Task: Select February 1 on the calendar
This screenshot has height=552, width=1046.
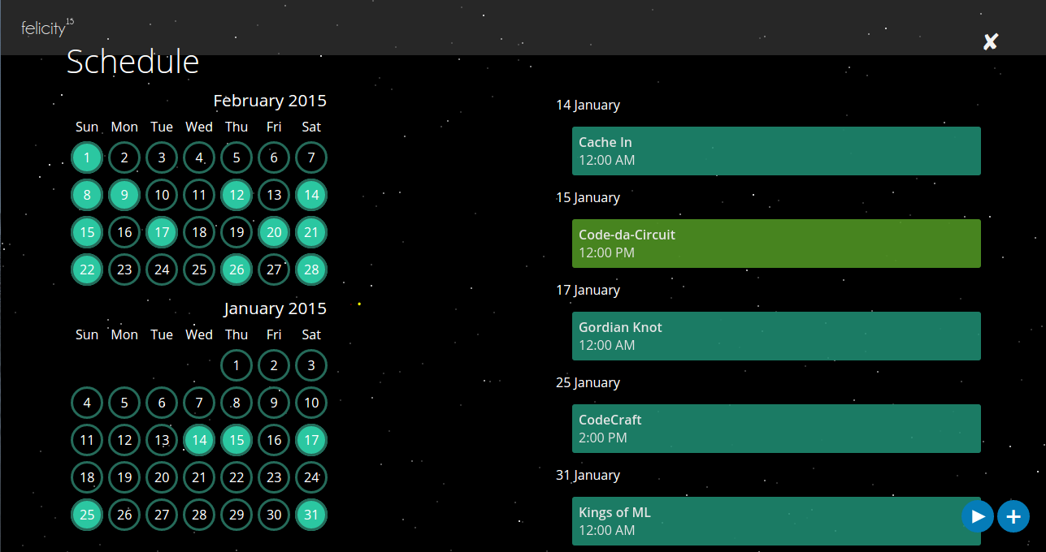Action: coord(87,157)
